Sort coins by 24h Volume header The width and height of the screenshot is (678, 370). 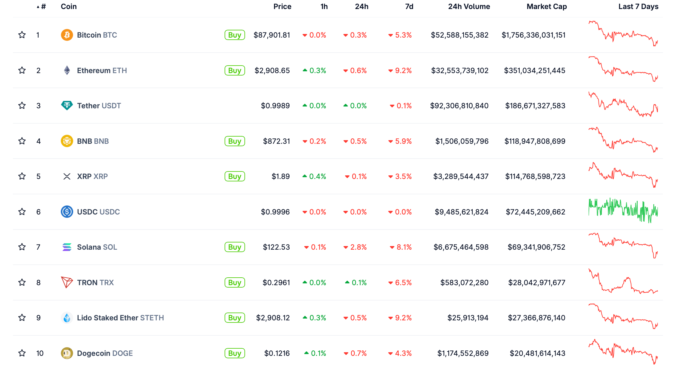[469, 7]
